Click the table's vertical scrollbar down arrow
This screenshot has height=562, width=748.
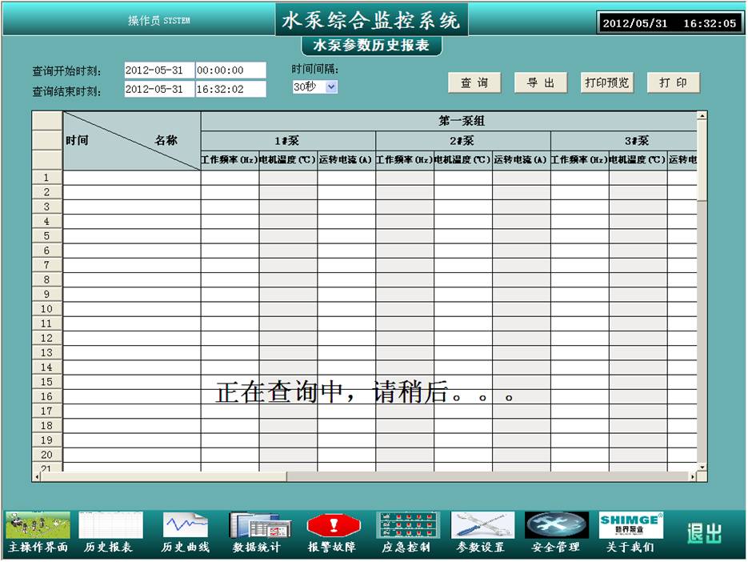click(702, 466)
